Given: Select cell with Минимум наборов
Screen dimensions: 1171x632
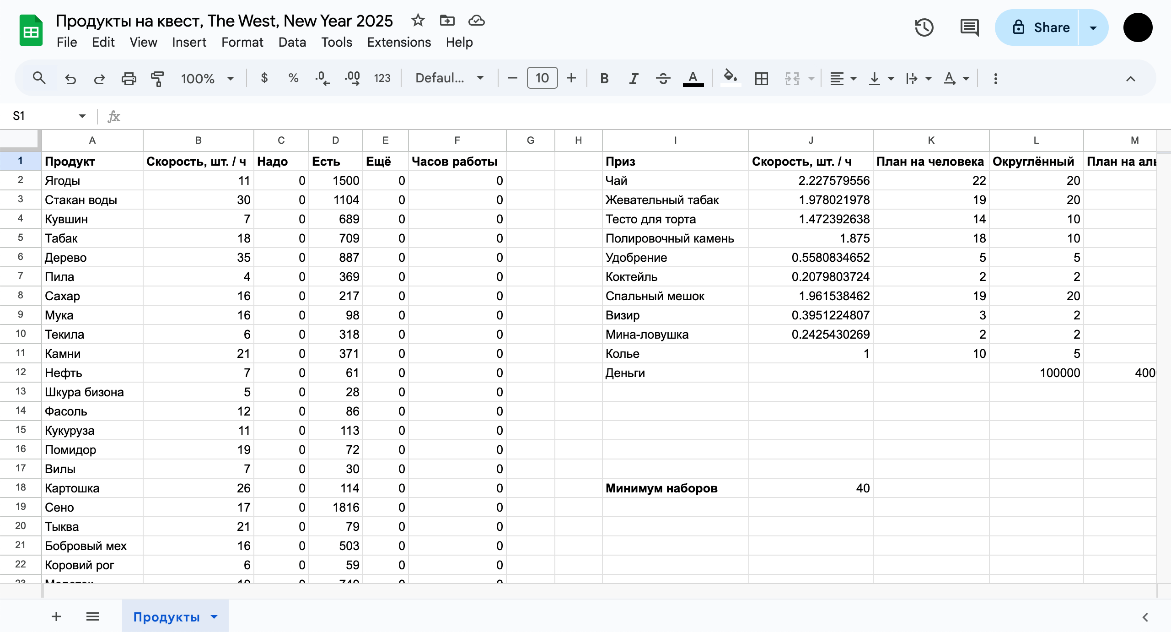Looking at the screenshot, I should click(675, 488).
